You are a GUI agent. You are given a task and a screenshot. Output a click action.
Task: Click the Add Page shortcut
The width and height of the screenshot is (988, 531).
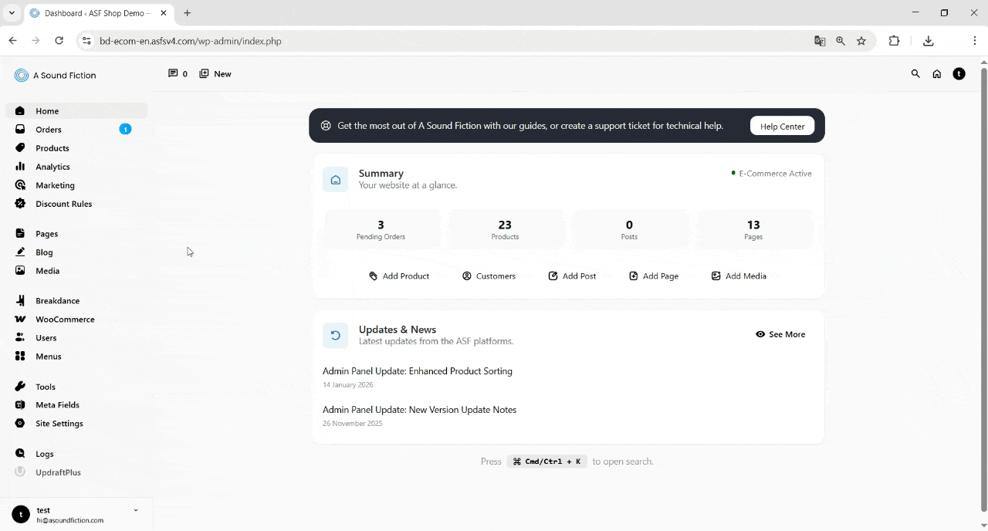click(x=654, y=276)
